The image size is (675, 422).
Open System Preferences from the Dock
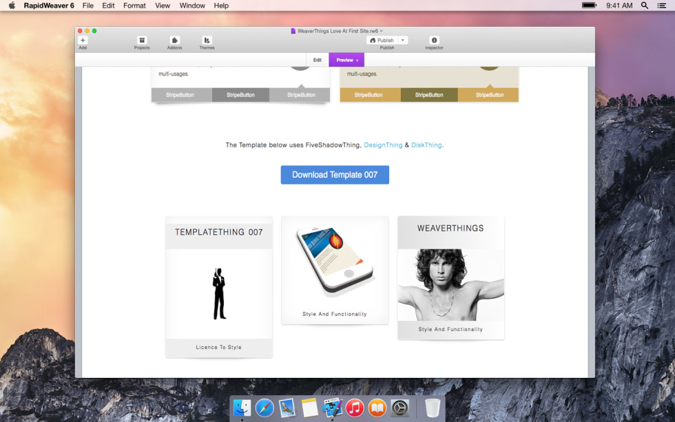tap(399, 408)
